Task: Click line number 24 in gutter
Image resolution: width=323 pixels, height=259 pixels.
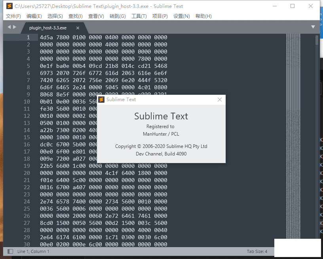Action: 27,201
